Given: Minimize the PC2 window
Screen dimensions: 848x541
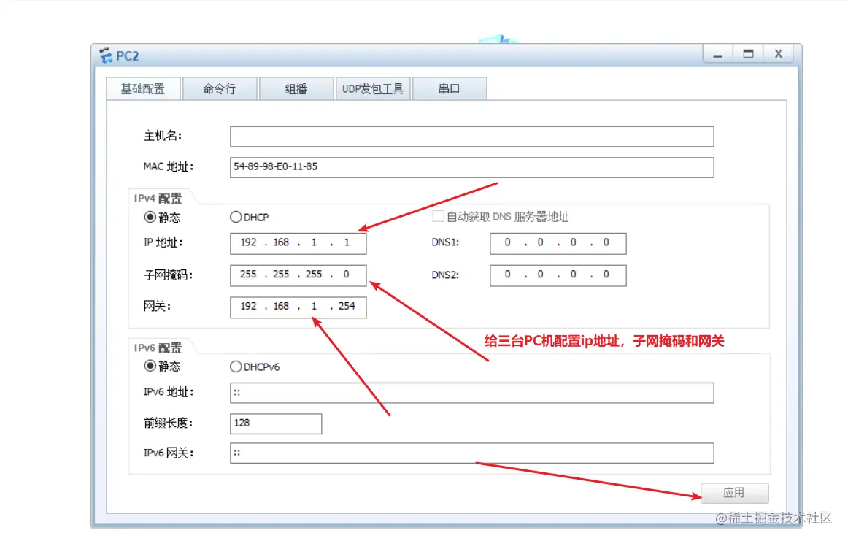Looking at the screenshot, I should pos(717,53).
